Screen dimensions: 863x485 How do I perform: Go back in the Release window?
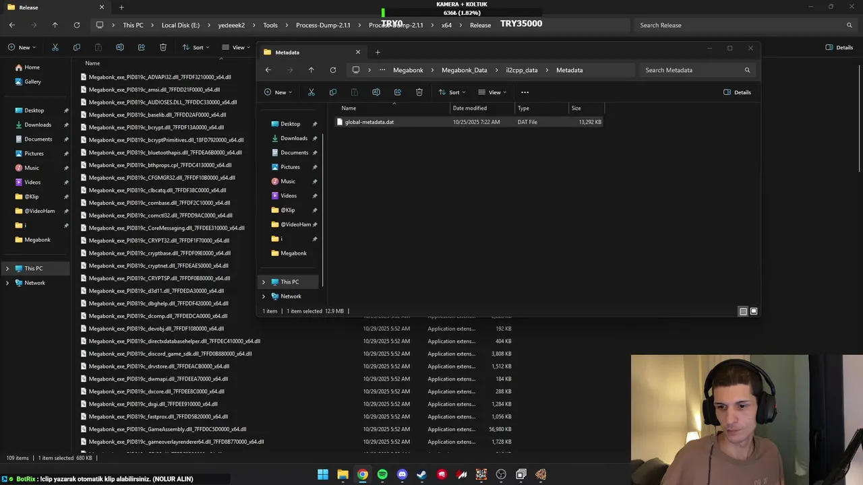(x=12, y=25)
